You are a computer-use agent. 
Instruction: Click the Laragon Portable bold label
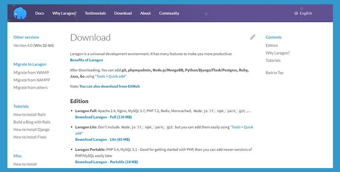point(90,150)
